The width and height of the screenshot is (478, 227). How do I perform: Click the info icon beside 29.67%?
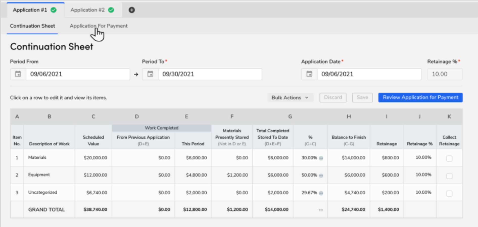[x=321, y=193]
